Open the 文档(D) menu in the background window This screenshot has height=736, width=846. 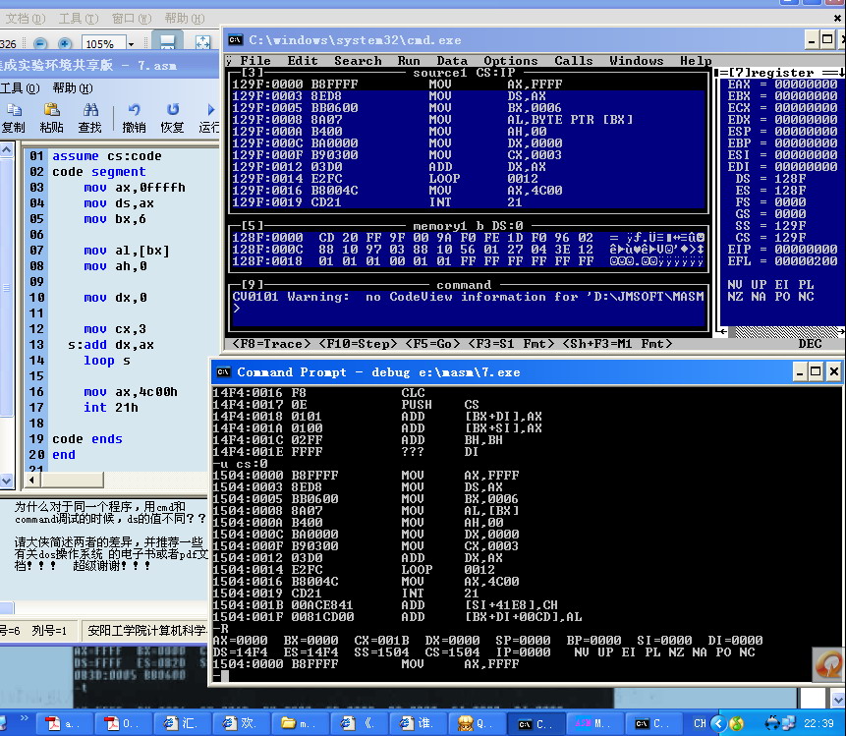click(x=26, y=19)
